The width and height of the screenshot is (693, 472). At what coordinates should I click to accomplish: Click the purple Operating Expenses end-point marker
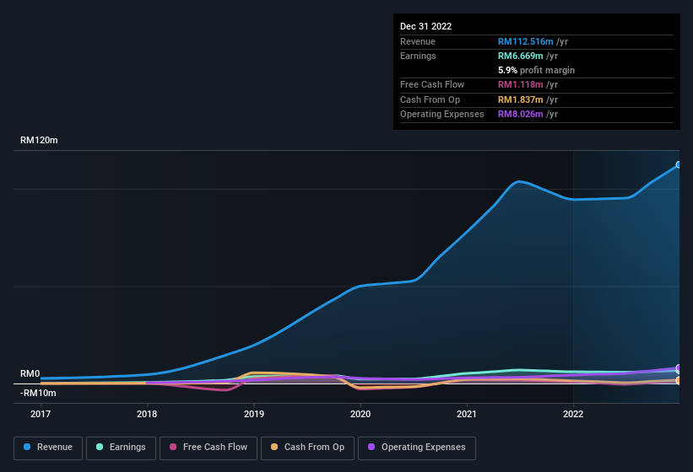click(679, 367)
